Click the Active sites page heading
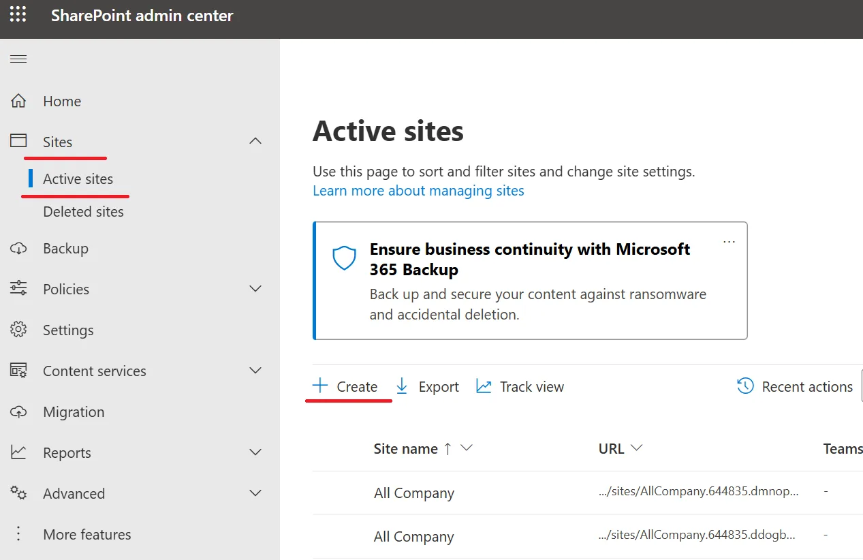 (x=388, y=131)
